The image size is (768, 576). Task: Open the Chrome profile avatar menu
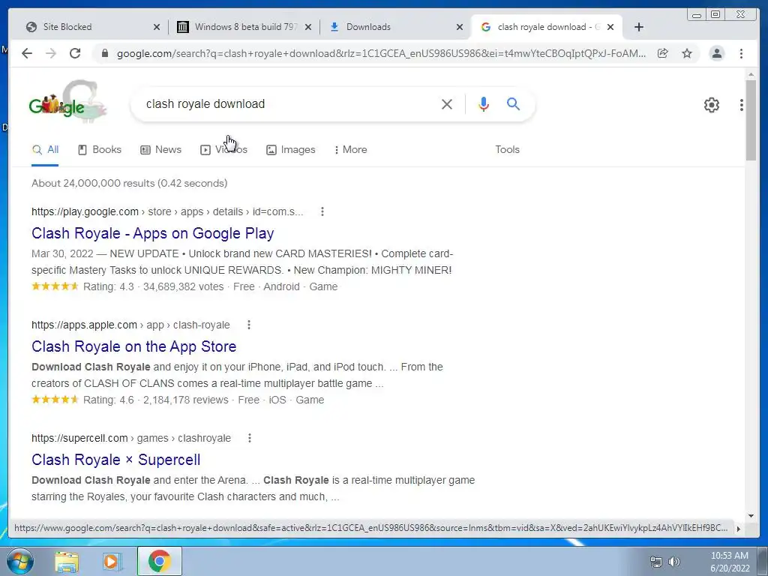click(x=717, y=53)
